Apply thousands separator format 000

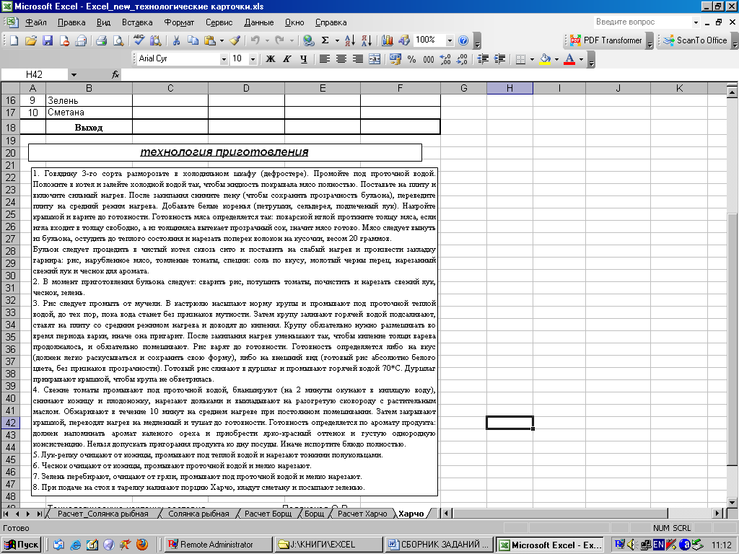point(429,59)
